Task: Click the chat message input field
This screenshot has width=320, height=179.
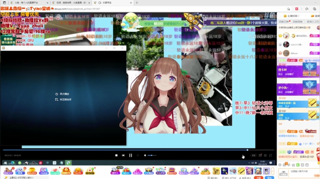Action: click(x=304, y=173)
